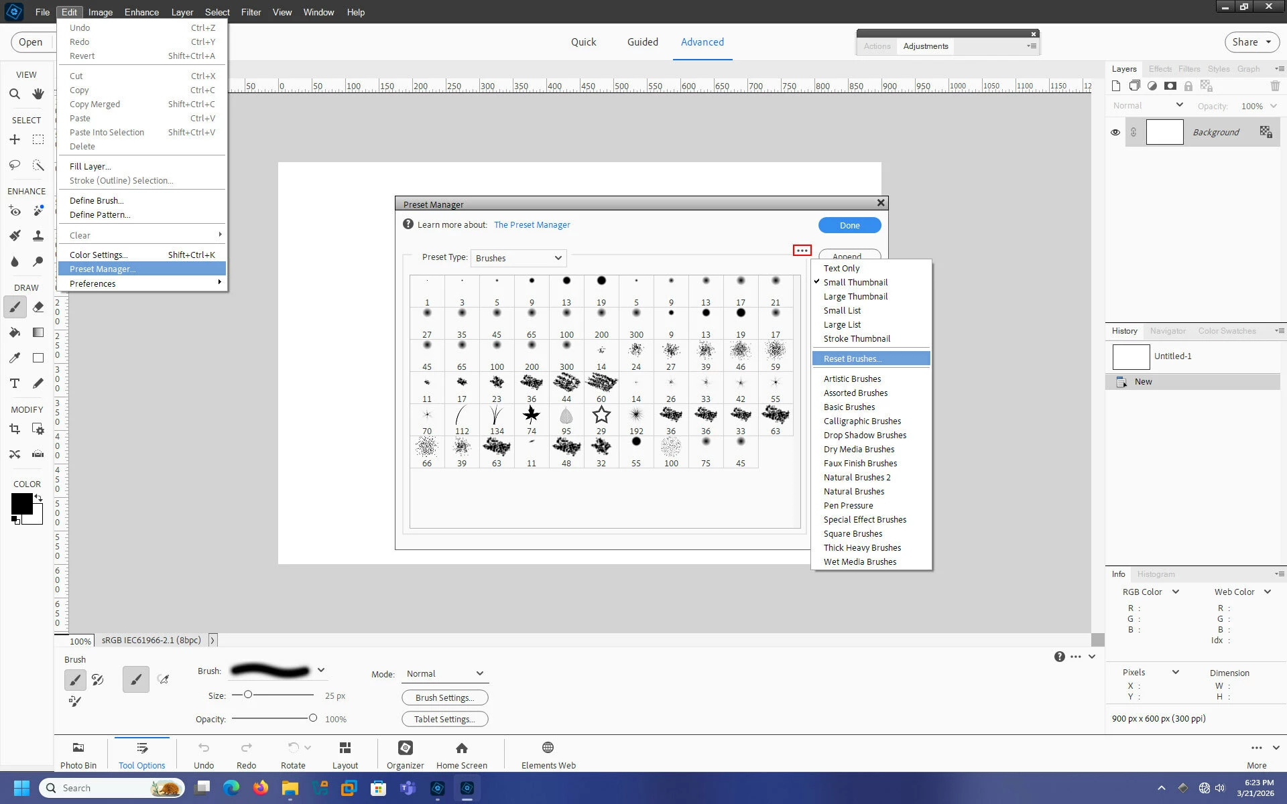Choose Reset Brushes from the menu
The height and width of the screenshot is (804, 1287).
tap(853, 358)
